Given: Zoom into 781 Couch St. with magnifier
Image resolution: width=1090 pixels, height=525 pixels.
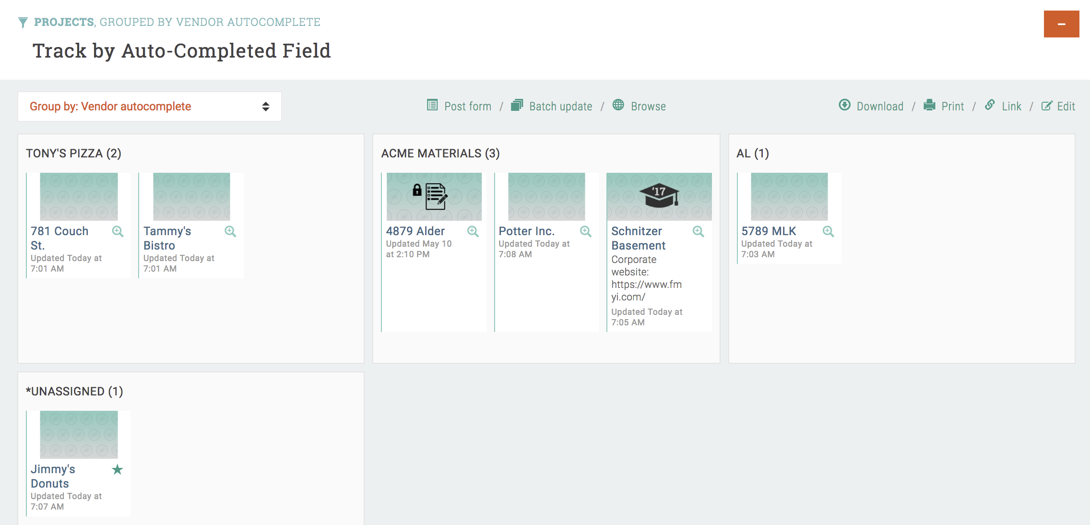Looking at the screenshot, I should pos(118,232).
